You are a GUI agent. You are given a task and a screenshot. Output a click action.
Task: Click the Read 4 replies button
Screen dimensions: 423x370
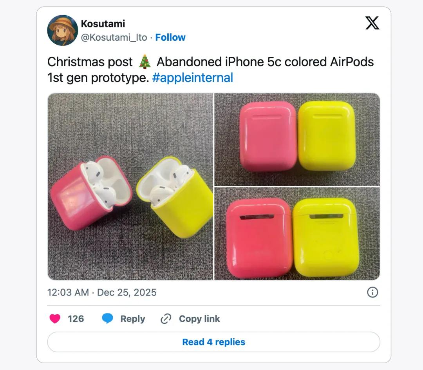(x=214, y=342)
